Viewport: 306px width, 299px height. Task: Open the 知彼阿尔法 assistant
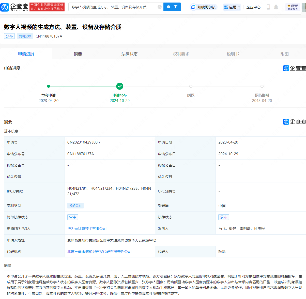[203, 7]
